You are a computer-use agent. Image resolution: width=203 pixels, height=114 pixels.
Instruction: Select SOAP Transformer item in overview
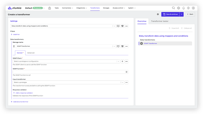click(165, 43)
